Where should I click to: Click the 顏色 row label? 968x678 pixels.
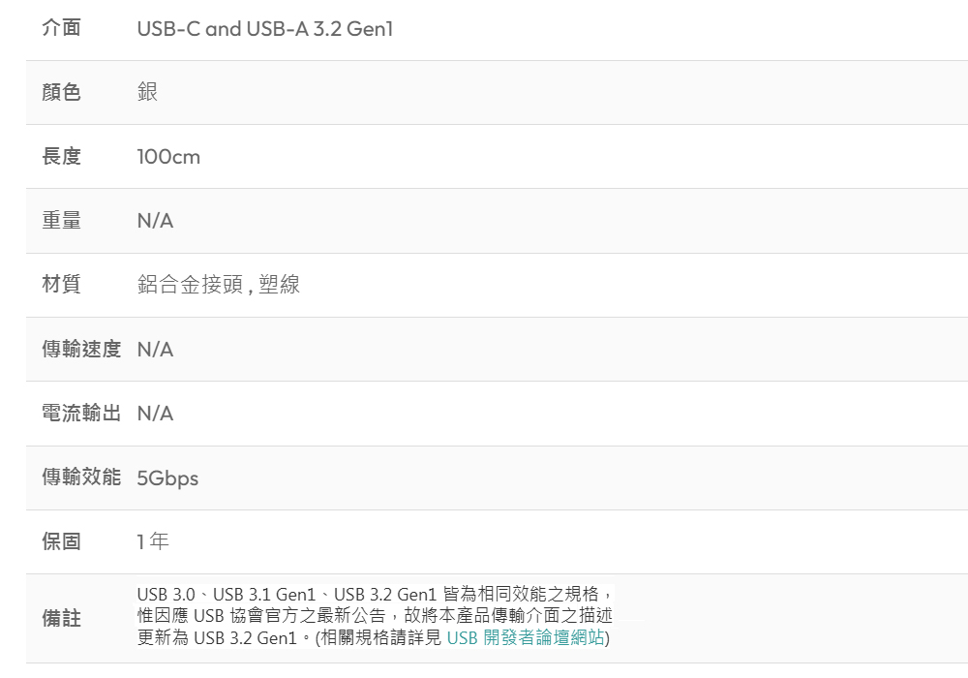pyautogui.click(x=61, y=92)
